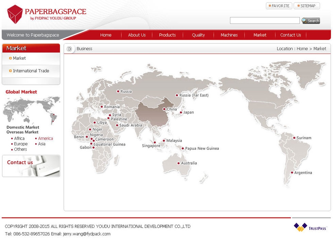Open the Africa overseas market link
This screenshot has height=249, width=333.
click(x=19, y=139)
